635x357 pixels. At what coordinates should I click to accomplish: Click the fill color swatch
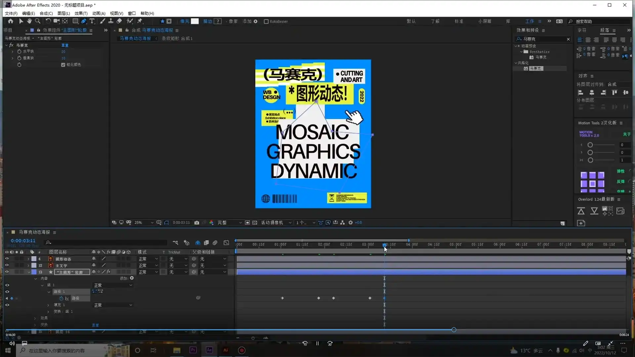tap(195, 21)
